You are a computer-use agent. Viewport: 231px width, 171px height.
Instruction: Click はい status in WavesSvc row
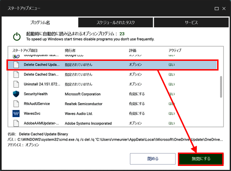coord(171,113)
